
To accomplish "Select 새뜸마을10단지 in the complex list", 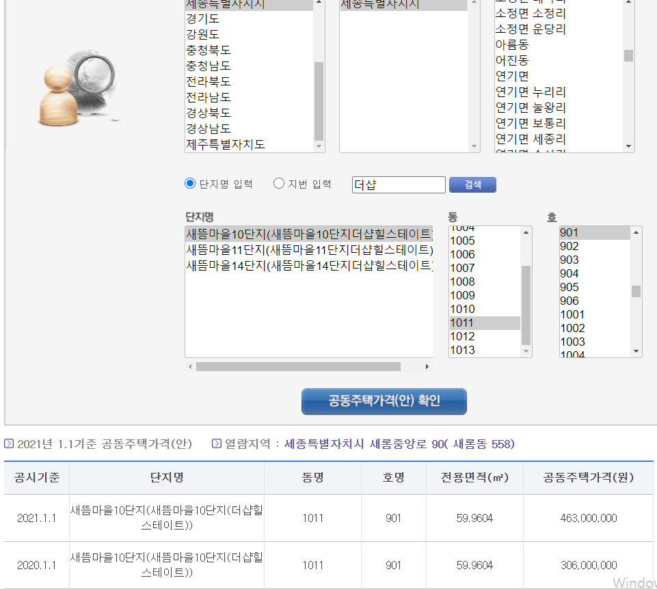I will pos(309,234).
